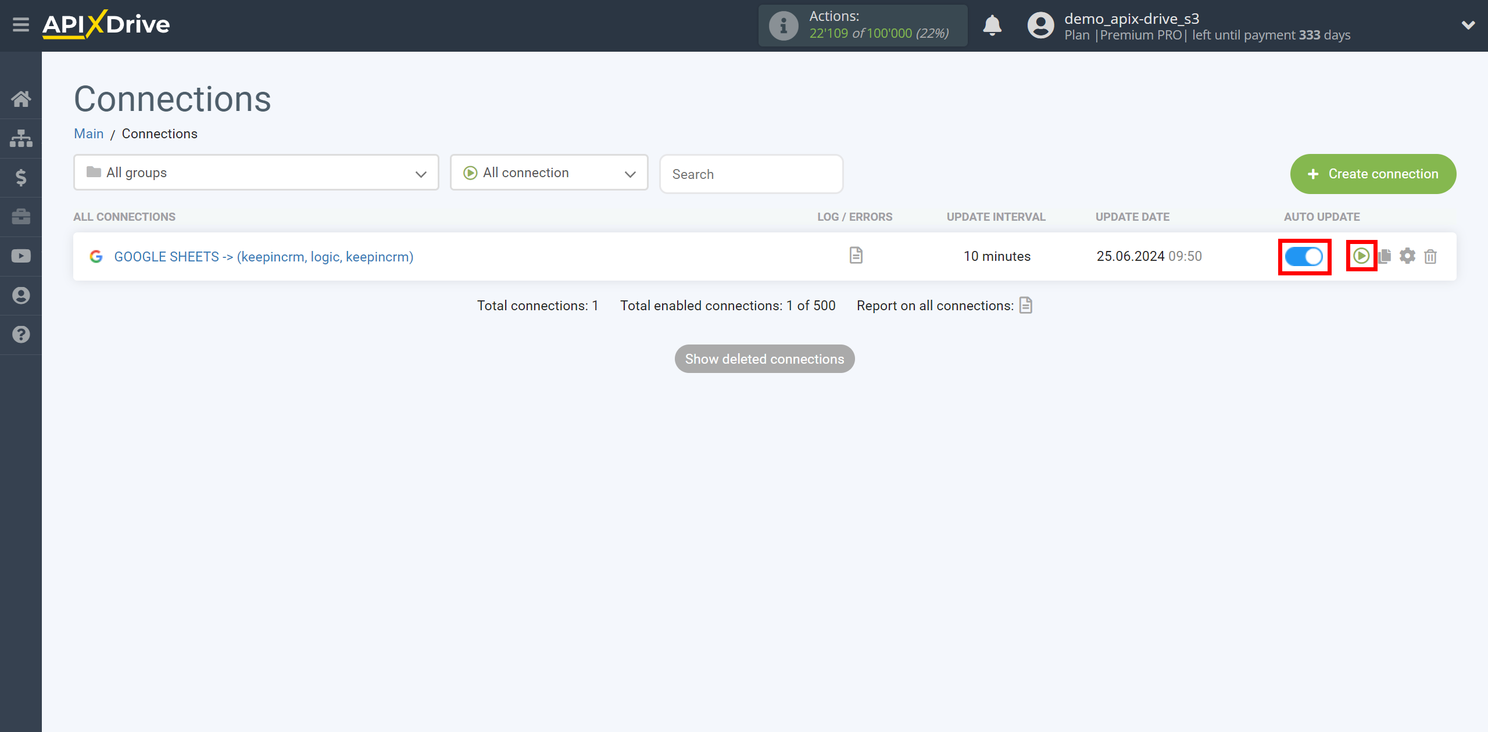The image size is (1488, 732).
Task: Click the auto-update toggle for Google Sheets connection
Action: [x=1305, y=256]
